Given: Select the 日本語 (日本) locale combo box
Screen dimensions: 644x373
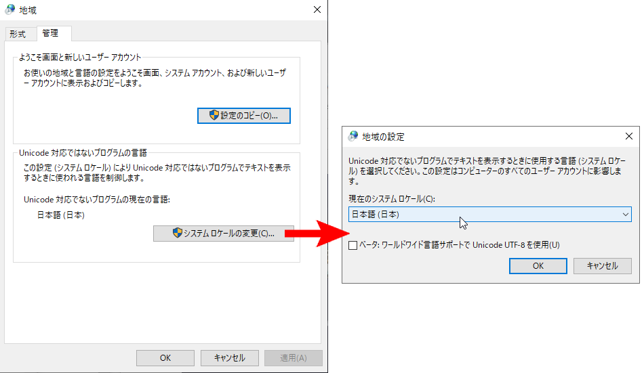Looking at the screenshot, I should tap(489, 214).
